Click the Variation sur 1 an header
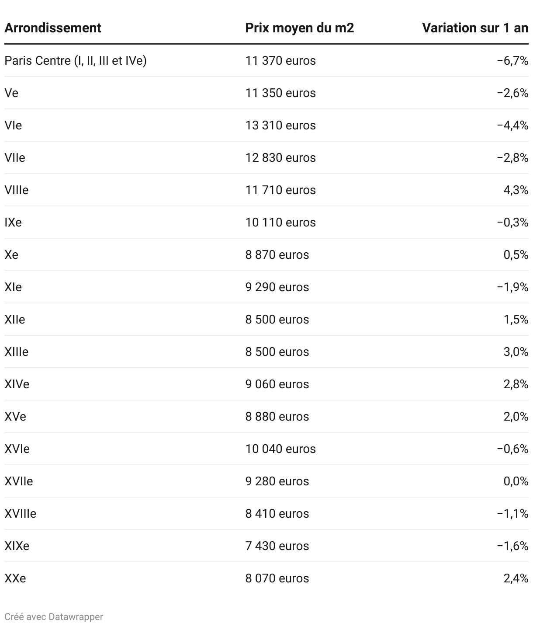Screen dimensions: 533x627 pyautogui.click(x=475, y=28)
